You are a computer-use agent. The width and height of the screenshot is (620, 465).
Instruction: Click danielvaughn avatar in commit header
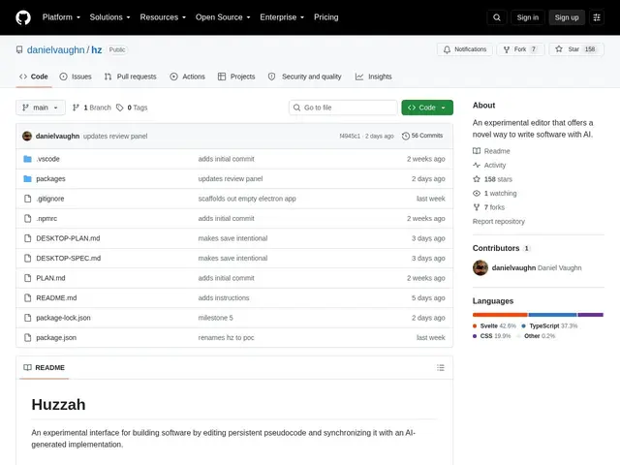tap(27, 136)
